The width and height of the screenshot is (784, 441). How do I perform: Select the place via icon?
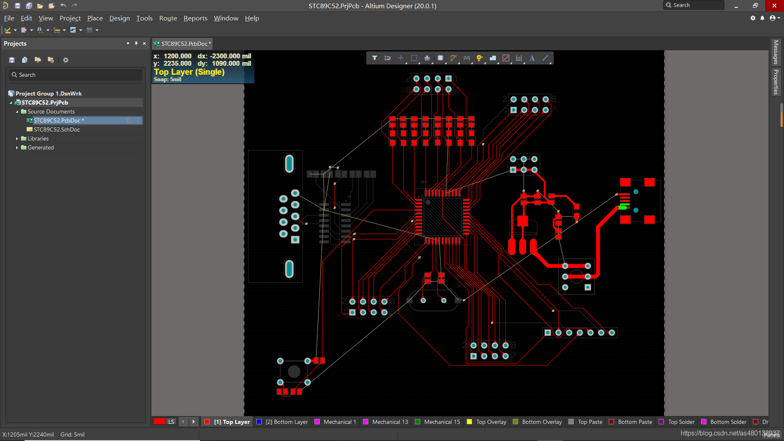coord(479,58)
